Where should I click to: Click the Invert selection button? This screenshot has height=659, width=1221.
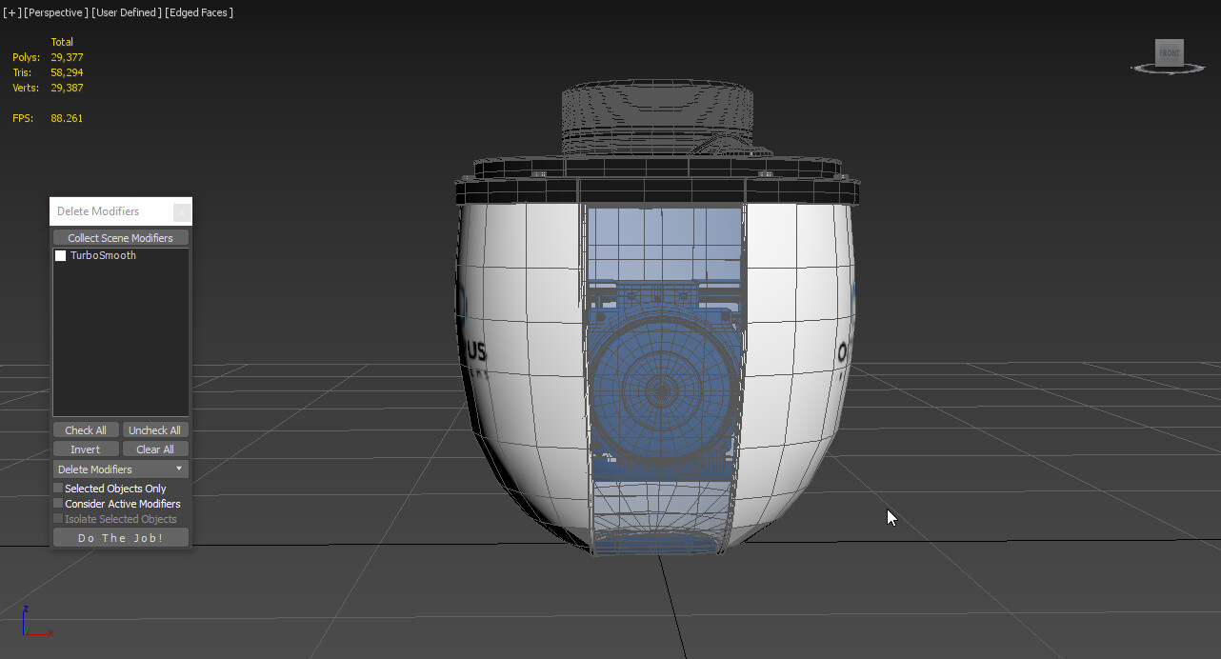pos(85,449)
